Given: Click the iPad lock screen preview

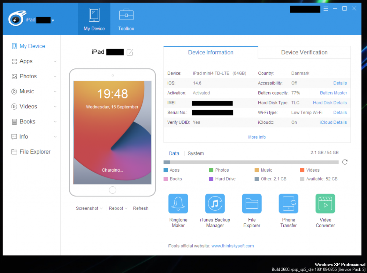Looking at the screenshot, I should coord(112,132).
